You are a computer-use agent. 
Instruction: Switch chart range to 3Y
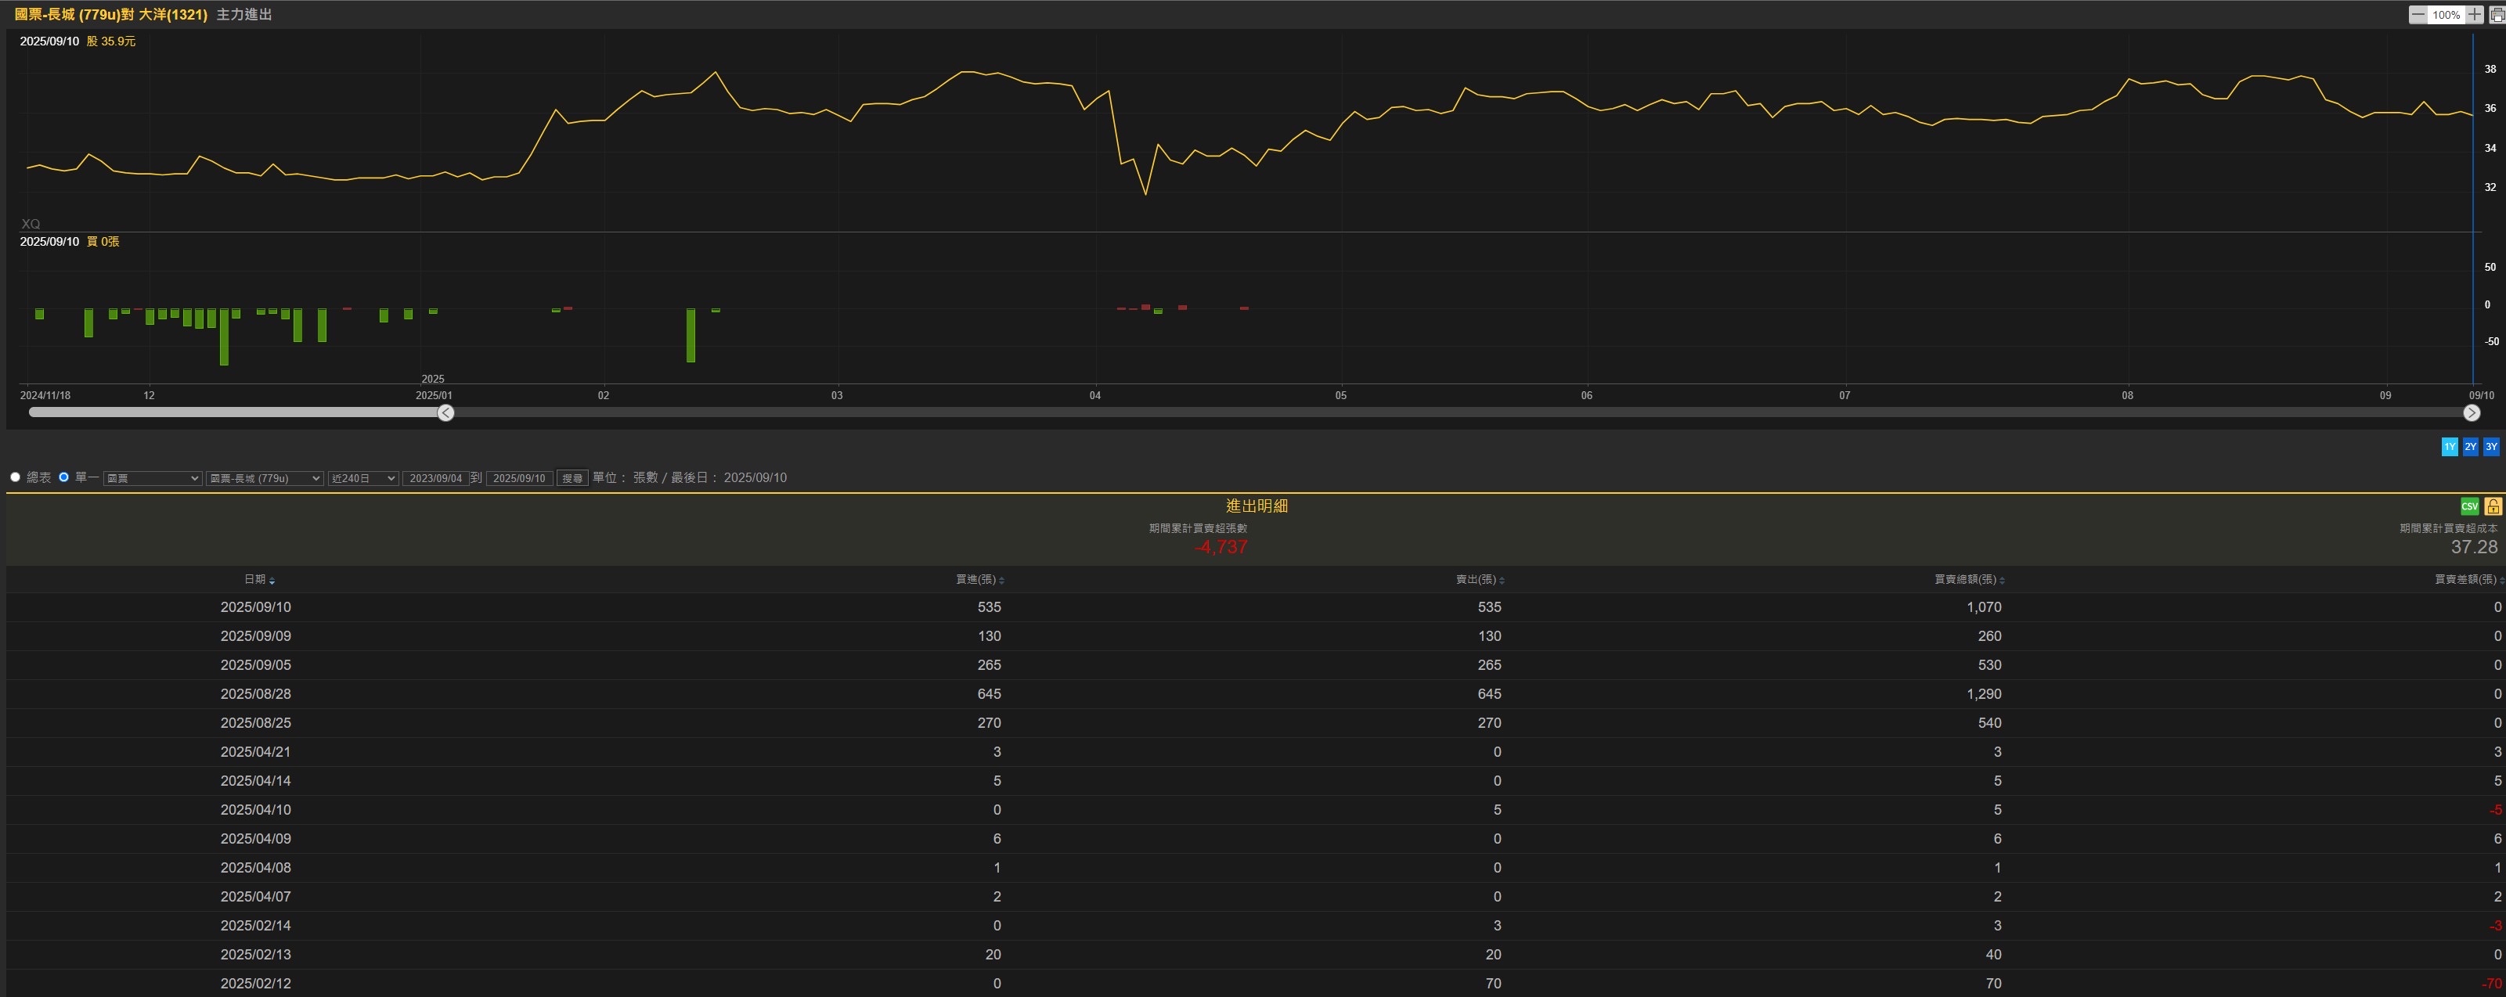coord(2490,448)
